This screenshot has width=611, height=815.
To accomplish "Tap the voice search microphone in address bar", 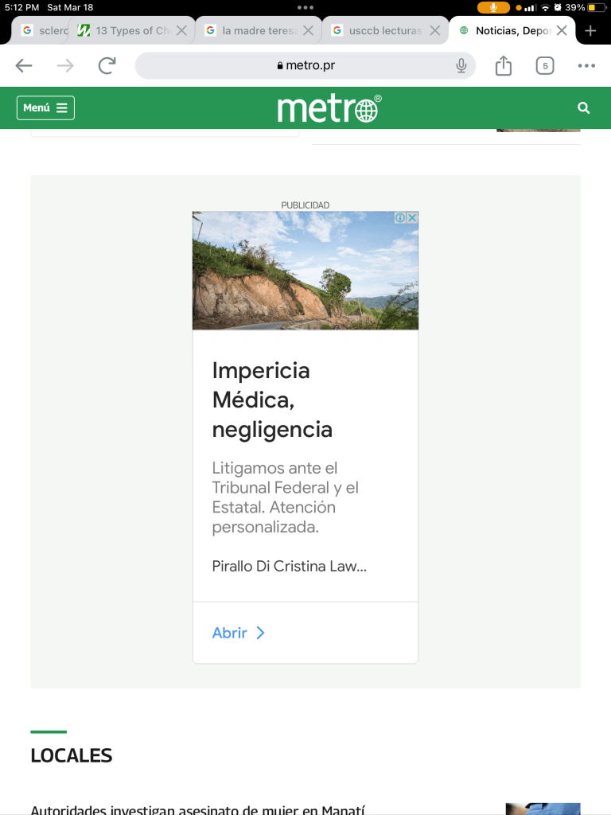I will point(461,66).
